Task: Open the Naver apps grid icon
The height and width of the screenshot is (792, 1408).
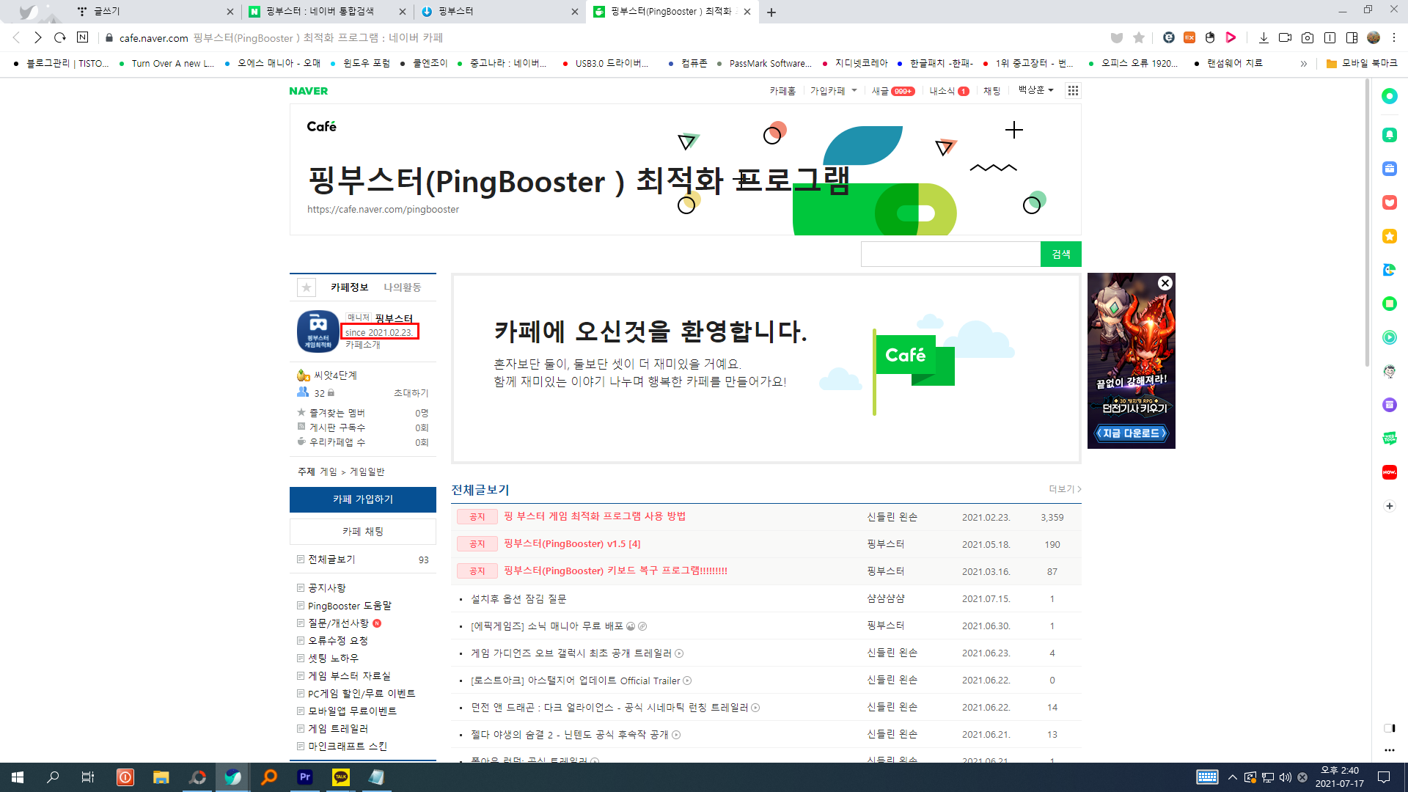Action: (x=1073, y=91)
